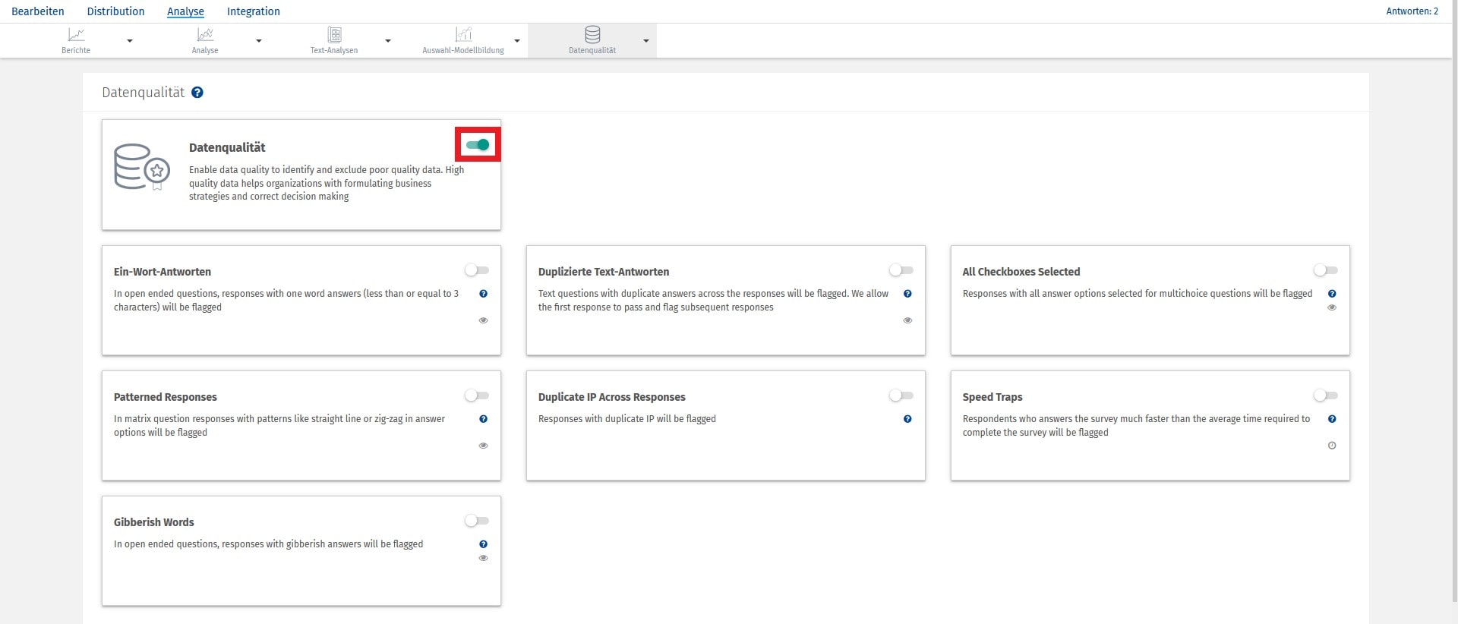Turn off the main Datenqualität switch
1458x624 pixels.
point(478,144)
